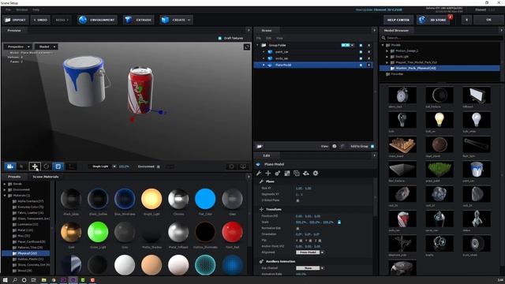Screen dimensions: 505x284
Task: Collapse the Models tree in Model Browser
Action: 383,45
